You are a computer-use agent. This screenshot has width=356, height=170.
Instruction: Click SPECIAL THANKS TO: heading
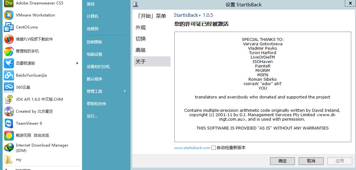pos(263,39)
